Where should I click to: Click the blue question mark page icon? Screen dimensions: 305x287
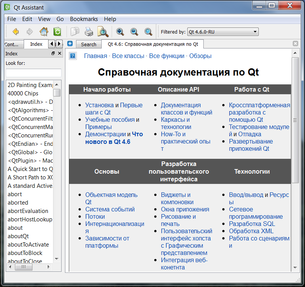[73, 56]
